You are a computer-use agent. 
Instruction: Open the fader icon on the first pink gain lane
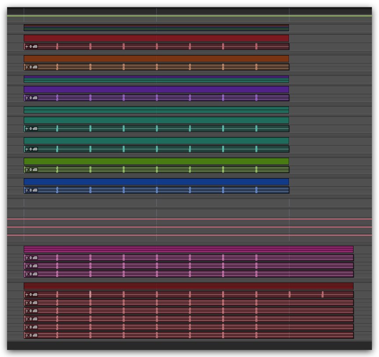coord(27,258)
